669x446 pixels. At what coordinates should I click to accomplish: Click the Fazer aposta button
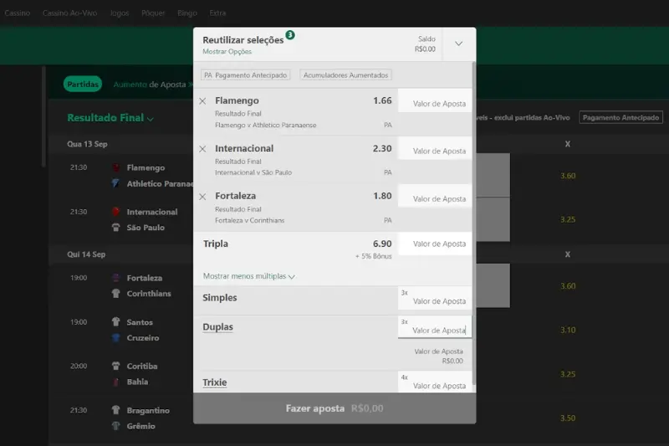334,408
